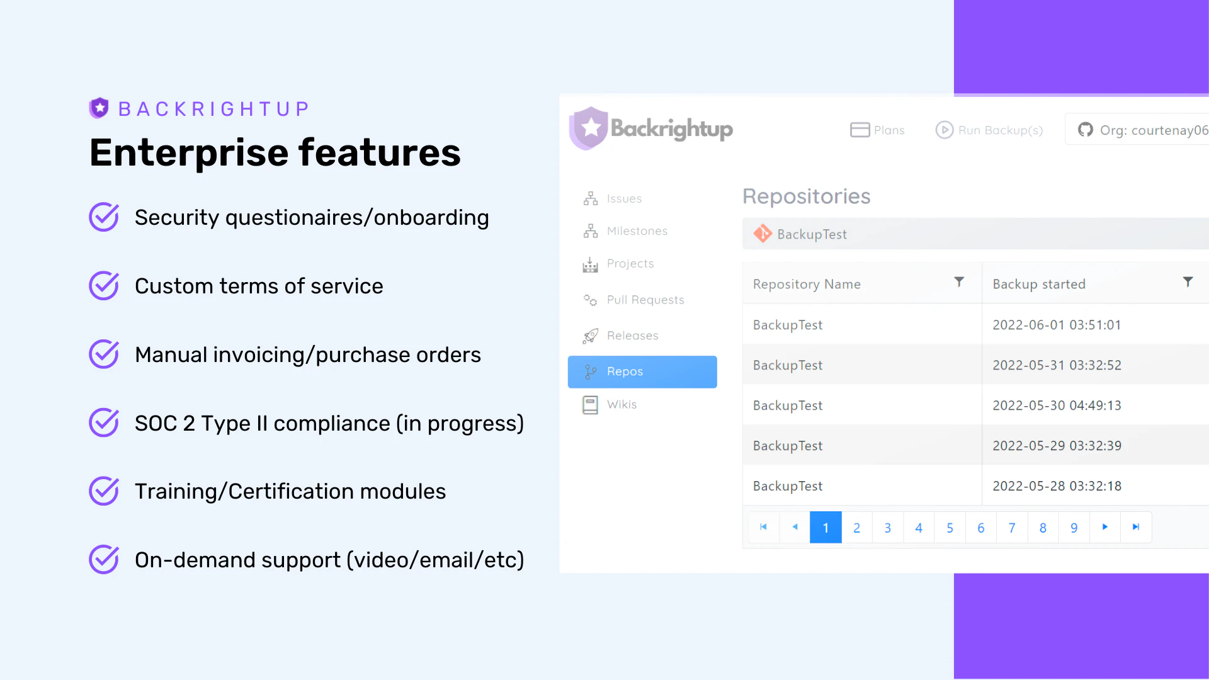Go to page 5 of repositories
This screenshot has height=680, width=1209.
pos(950,528)
